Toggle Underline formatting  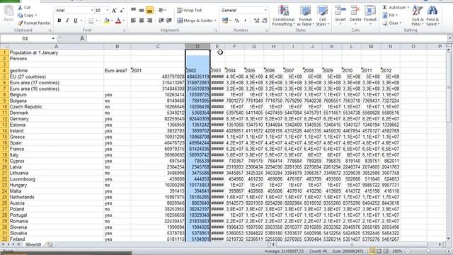point(76,21)
